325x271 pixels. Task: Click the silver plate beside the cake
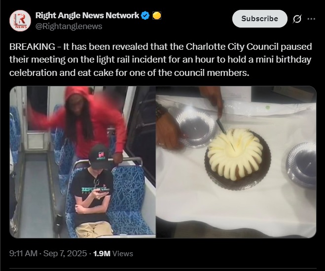[196, 127]
